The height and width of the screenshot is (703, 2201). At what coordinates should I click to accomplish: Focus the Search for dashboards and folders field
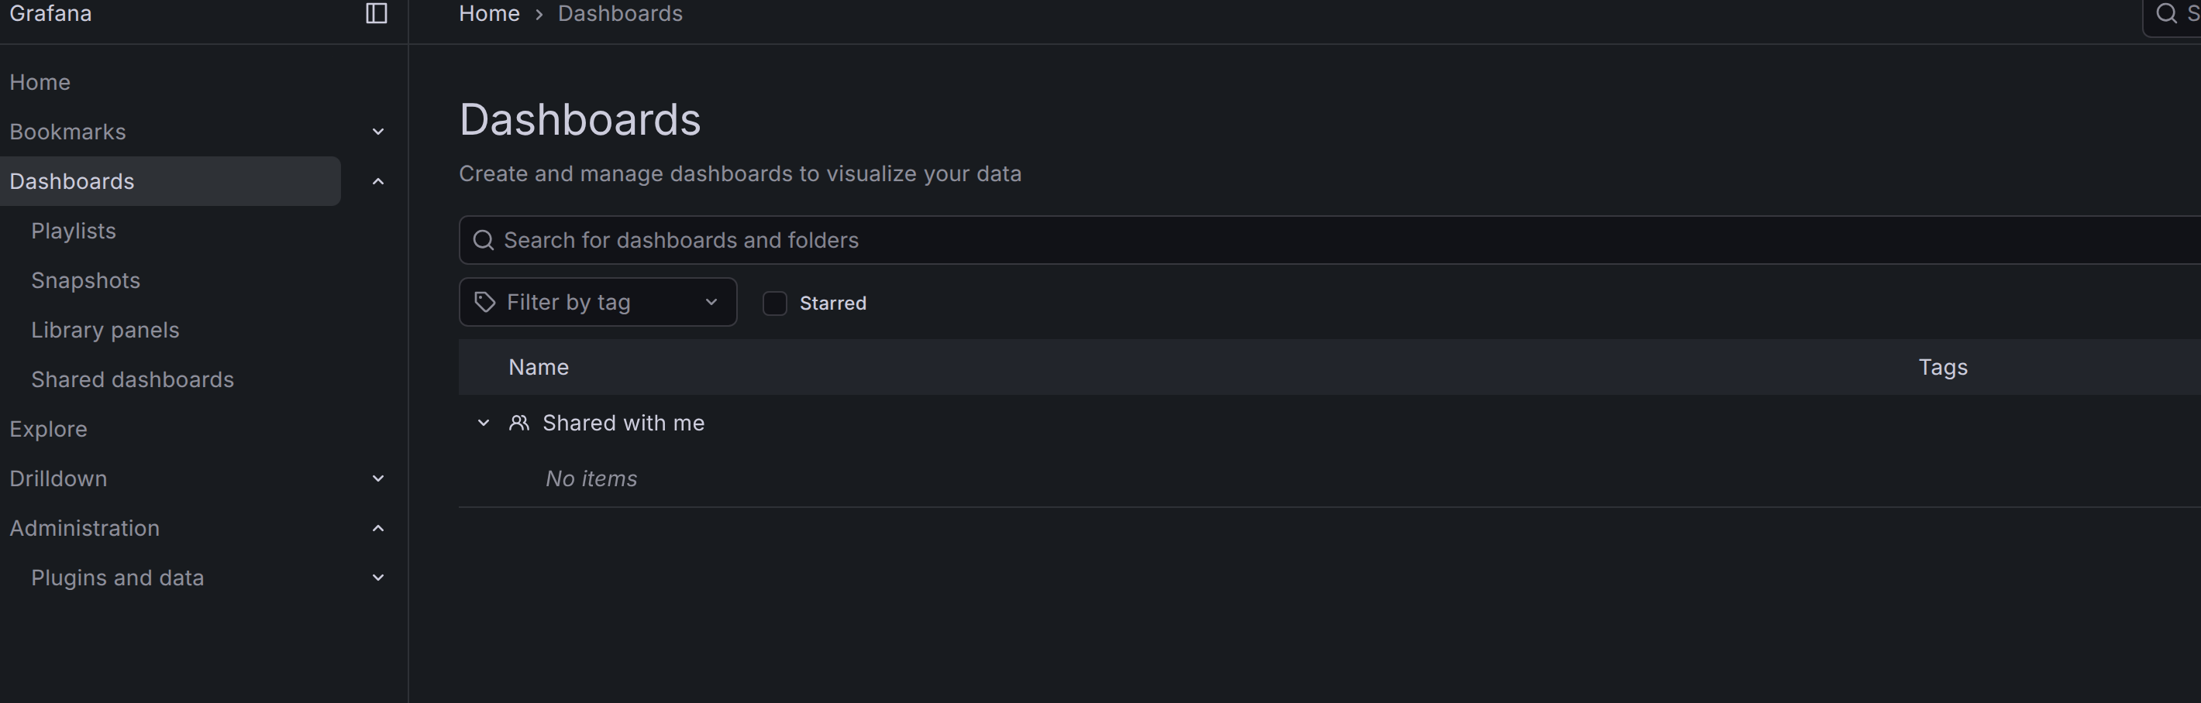1196,241
